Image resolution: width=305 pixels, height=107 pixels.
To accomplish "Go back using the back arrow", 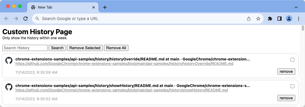I will [x=7, y=19].
